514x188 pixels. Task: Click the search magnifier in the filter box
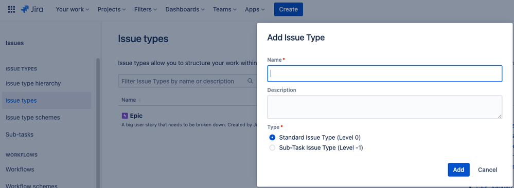tap(250, 81)
